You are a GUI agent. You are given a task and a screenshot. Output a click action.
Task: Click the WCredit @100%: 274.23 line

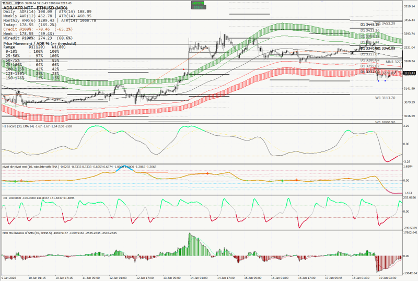(x=37, y=38)
